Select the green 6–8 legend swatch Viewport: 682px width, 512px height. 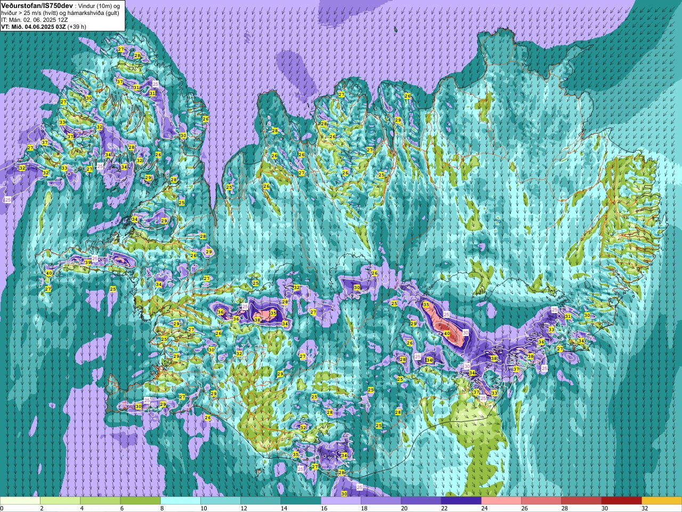coord(140,501)
